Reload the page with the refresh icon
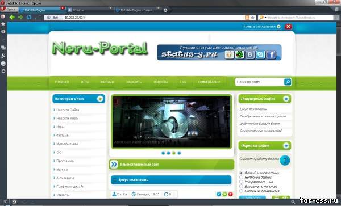Screen dimensions: 341x206 tap(29, 17)
